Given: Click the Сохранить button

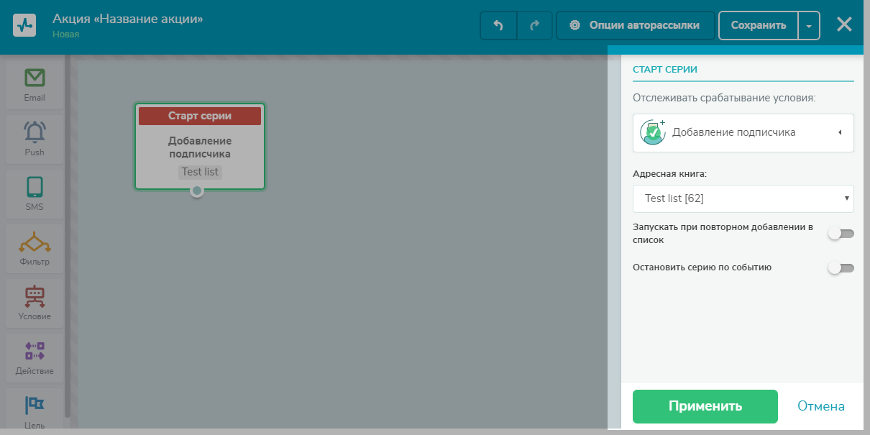Looking at the screenshot, I should (x=758, y=25).
